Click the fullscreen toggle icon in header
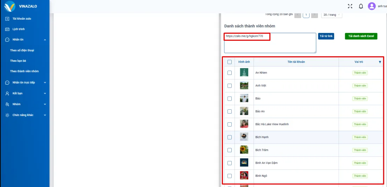Viewport: 387px width, 187px height. click(350, 6)
